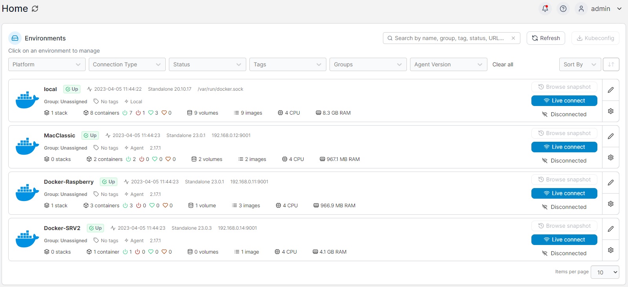
Task: Click Live connect for local environment
Action: [x=564, y=101]
